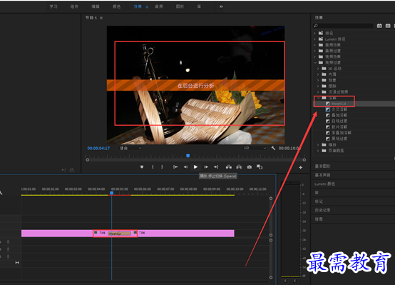Go to In point button
The image size is (395, 285).
pyautogui.click(x=175, y=167)
